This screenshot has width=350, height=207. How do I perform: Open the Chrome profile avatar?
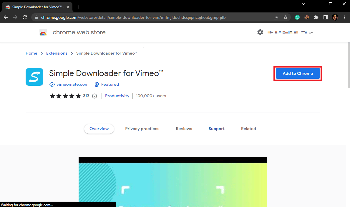pos(335,17)
